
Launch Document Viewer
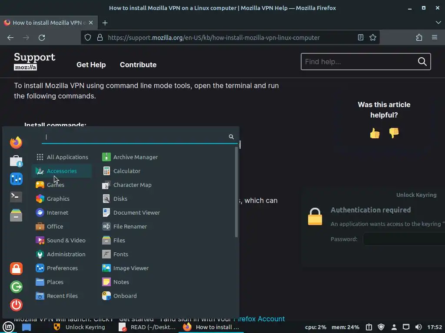pyautogui.click(x=131, y=212)
